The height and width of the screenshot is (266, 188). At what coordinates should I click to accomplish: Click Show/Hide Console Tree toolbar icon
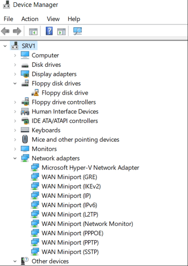33,31
